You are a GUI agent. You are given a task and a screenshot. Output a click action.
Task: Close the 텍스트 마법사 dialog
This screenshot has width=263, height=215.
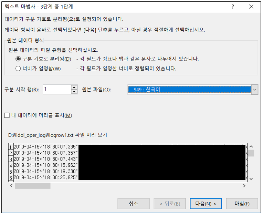(251, 7)
